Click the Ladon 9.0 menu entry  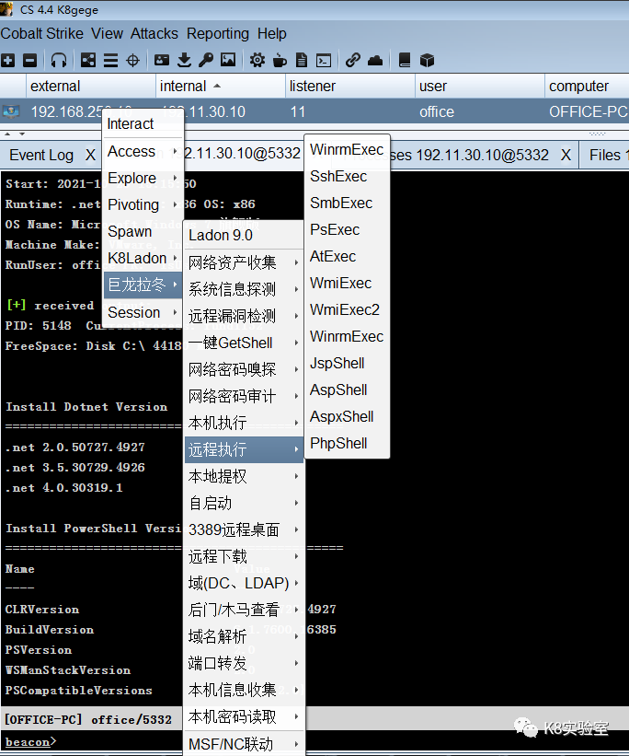tap(244, 236)
